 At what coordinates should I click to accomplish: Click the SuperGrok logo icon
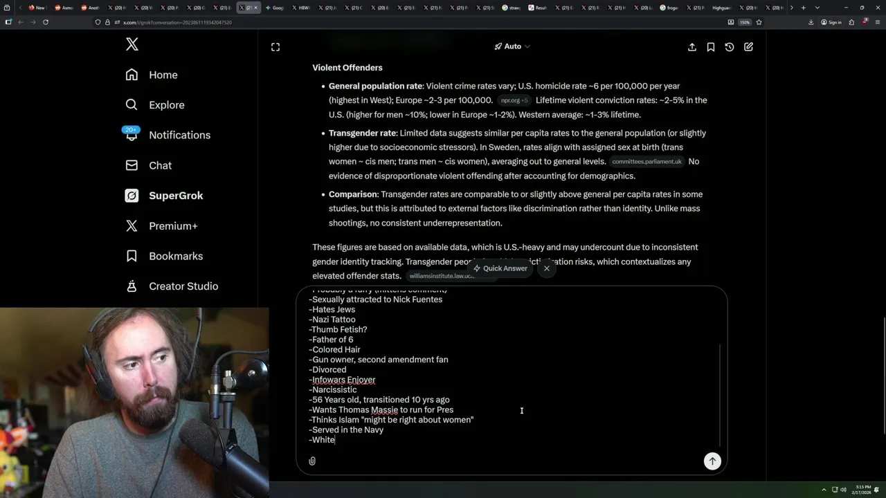tap(132, 196)
